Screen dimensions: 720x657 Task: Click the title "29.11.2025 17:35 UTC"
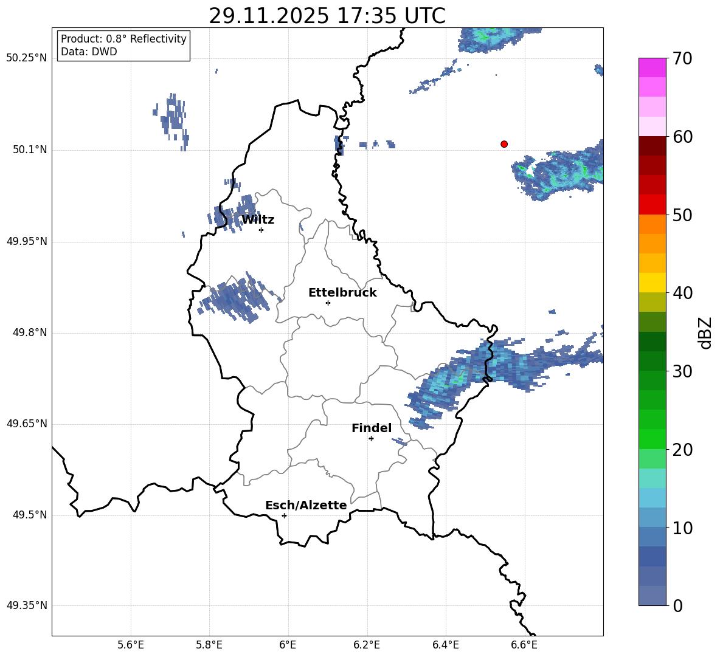(327, 16)
